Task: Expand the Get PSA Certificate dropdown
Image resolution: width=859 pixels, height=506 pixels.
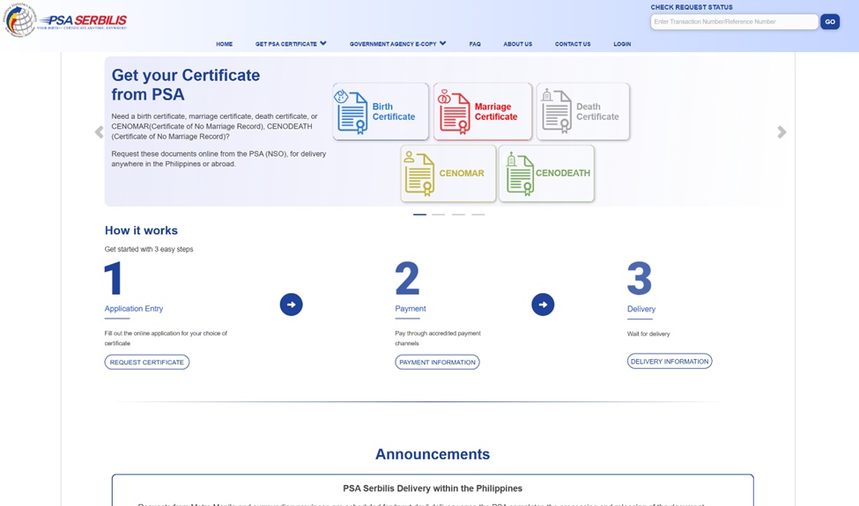Action: click(x=291, y=44)
